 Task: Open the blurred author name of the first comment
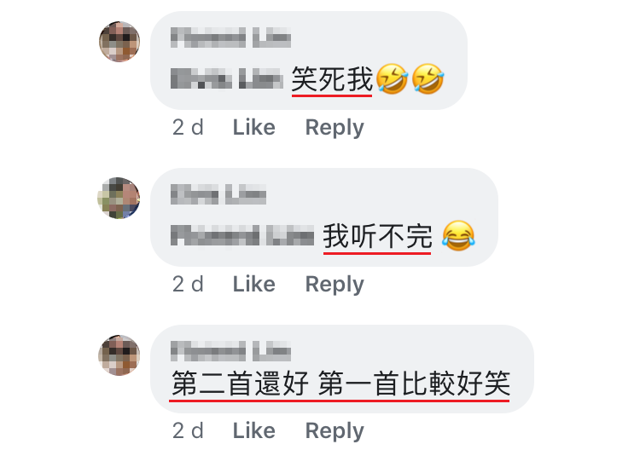click(230, 37)
